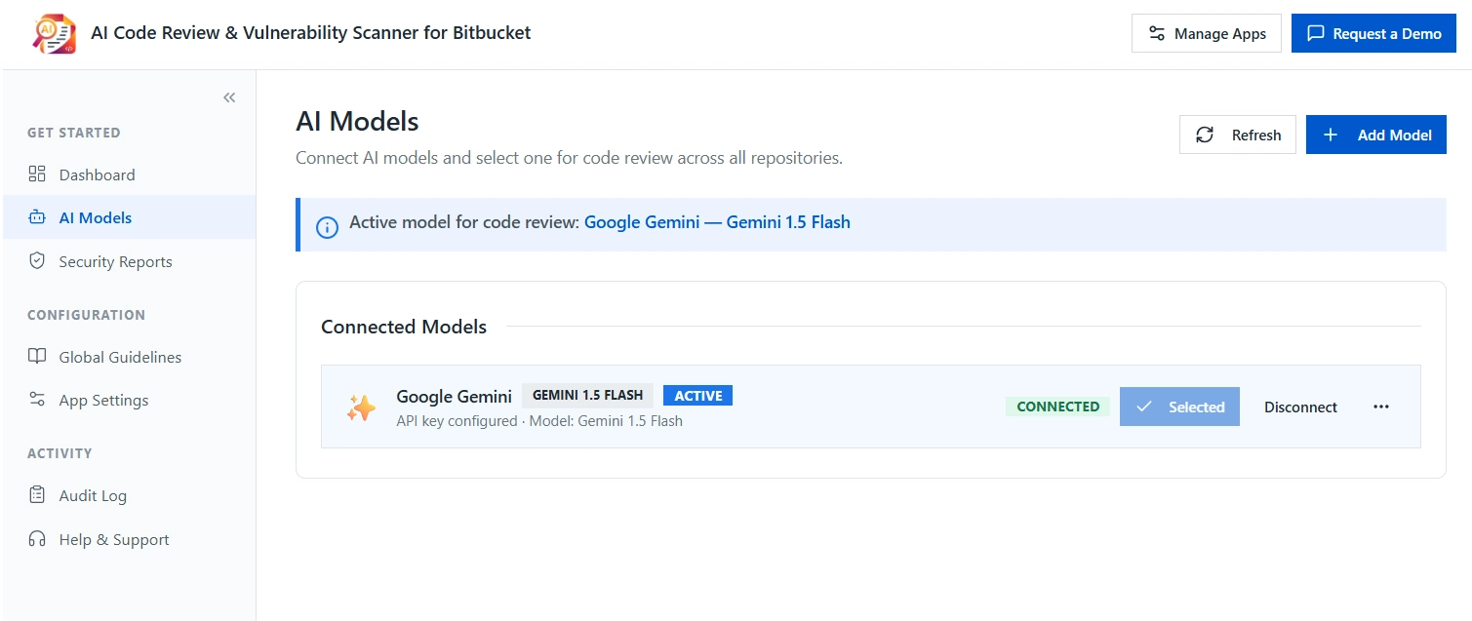Click the App Settings sliders icon

tap(37, 399)
